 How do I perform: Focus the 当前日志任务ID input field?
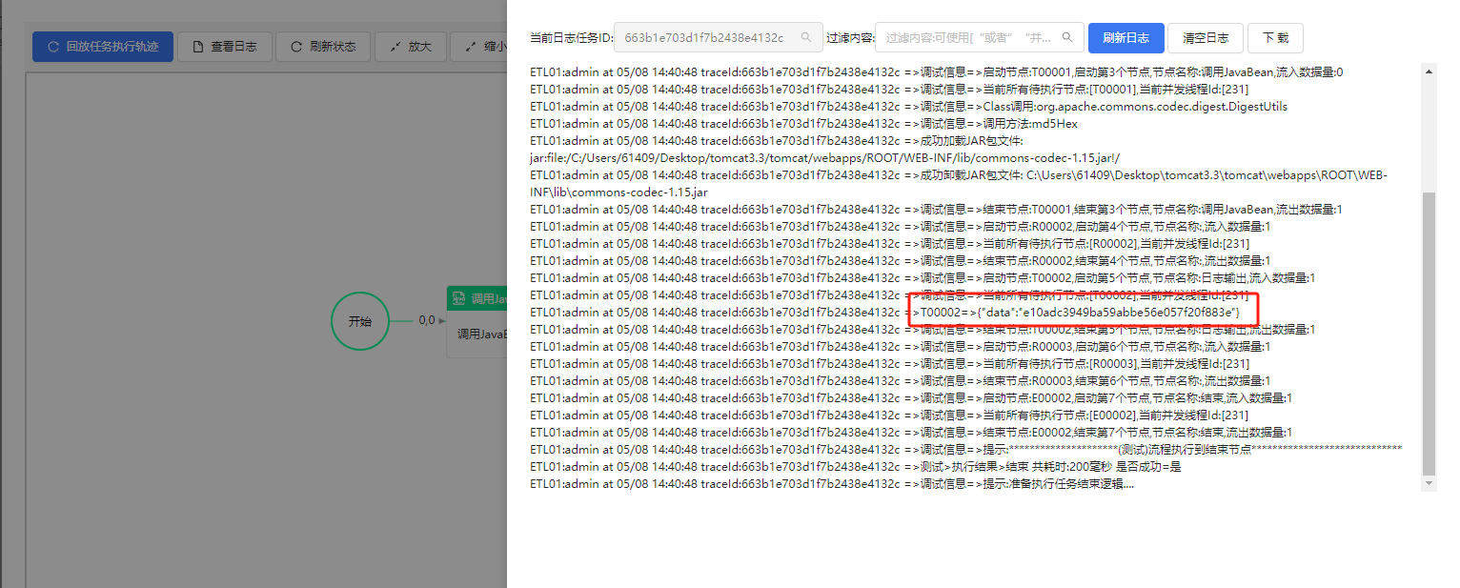click(717, 38)
